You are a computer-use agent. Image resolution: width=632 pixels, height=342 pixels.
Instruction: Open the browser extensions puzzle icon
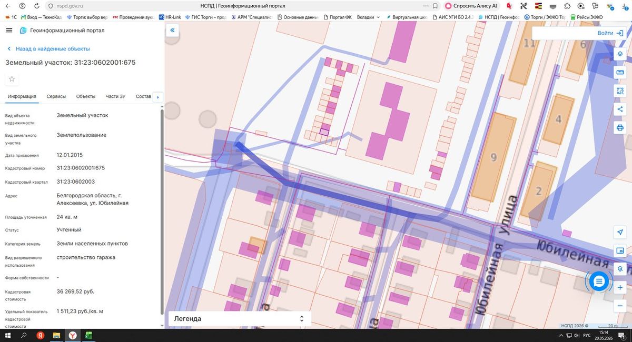tap(566, 6)
